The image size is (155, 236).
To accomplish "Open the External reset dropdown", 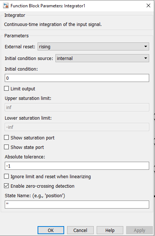I will pyautogui.click(x=93, y=46).
